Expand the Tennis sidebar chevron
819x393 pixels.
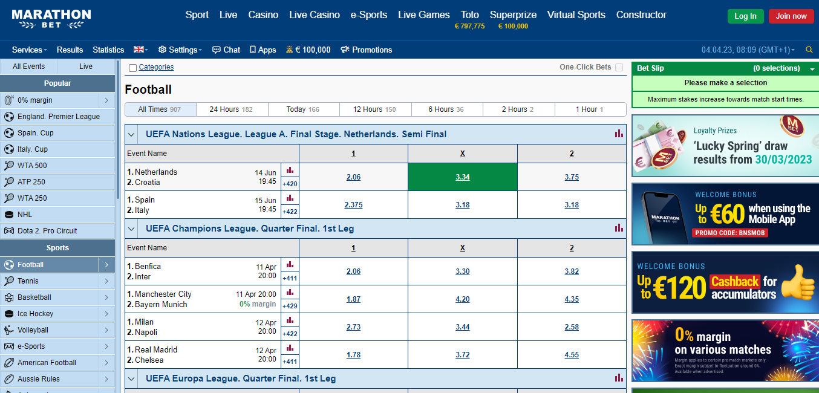click(106, 281)
